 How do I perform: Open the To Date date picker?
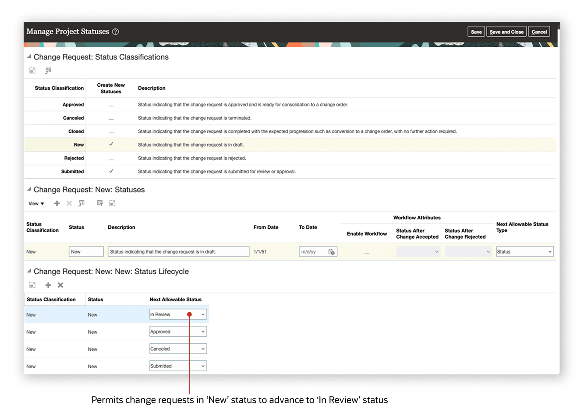click(332, 251)
